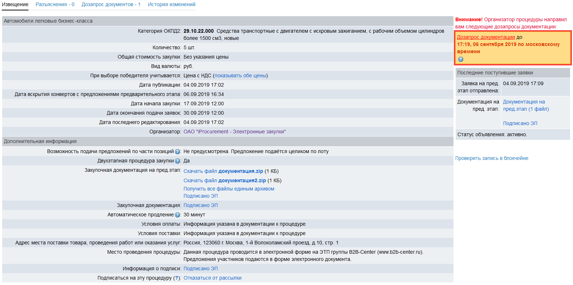Open the Извещение tab
Viewport: 573px width, 285px height.
15,5
